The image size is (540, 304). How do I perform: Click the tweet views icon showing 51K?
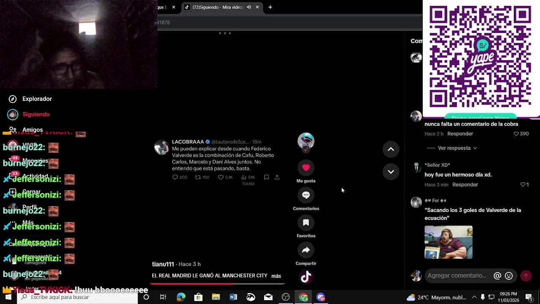[244, 177]
